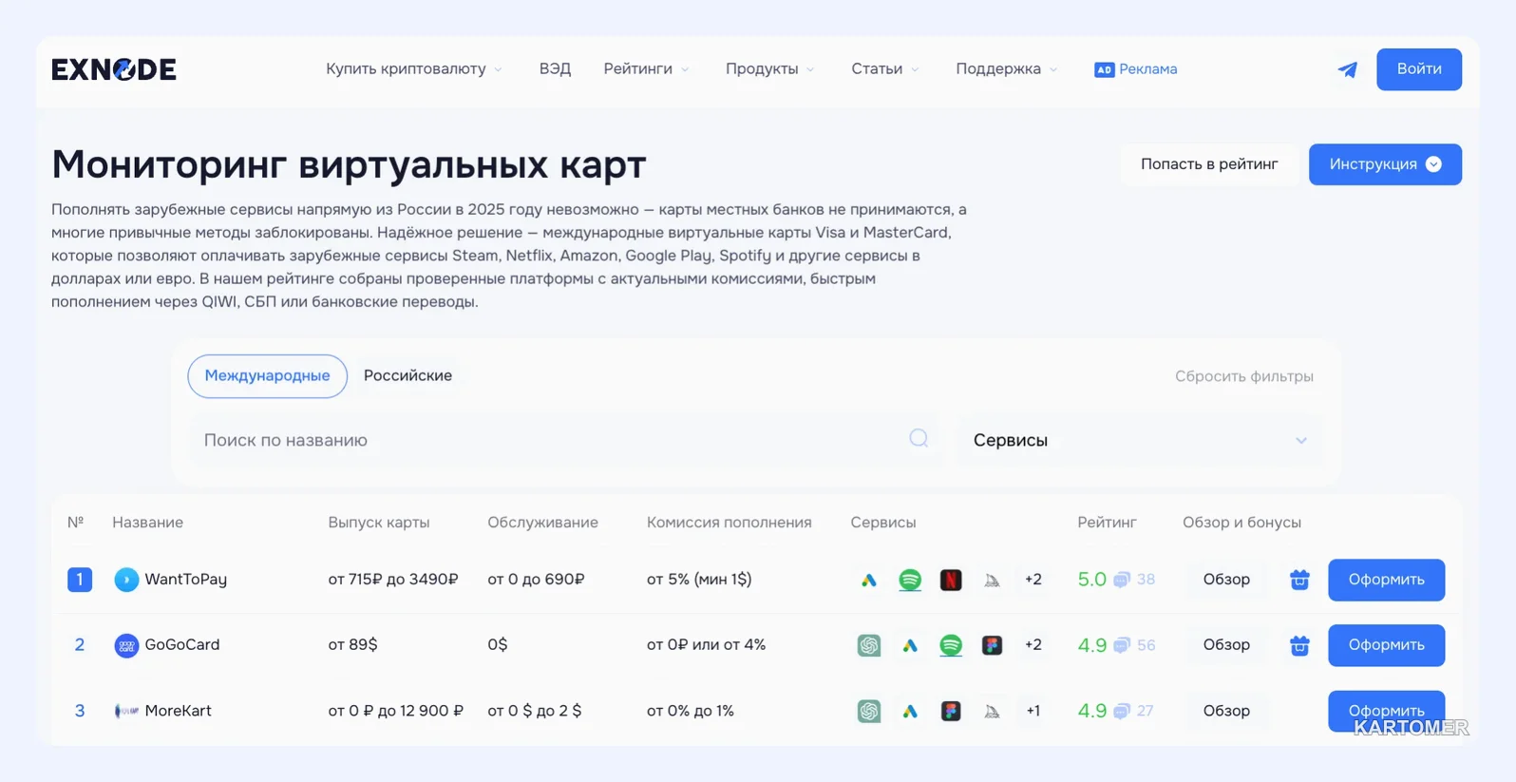Image resolution: width=1516 pixels, height=782 pixels.
Task: Open the Купить криптовалюту dropdown menu
Action: pyautogui.click(x=414, y=69)
